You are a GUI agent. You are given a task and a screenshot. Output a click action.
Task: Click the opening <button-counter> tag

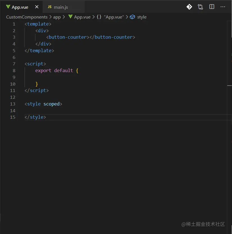68,37
